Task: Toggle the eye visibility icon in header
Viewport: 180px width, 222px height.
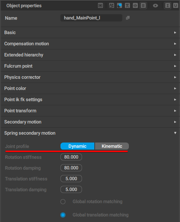Action: pos(156,6)
